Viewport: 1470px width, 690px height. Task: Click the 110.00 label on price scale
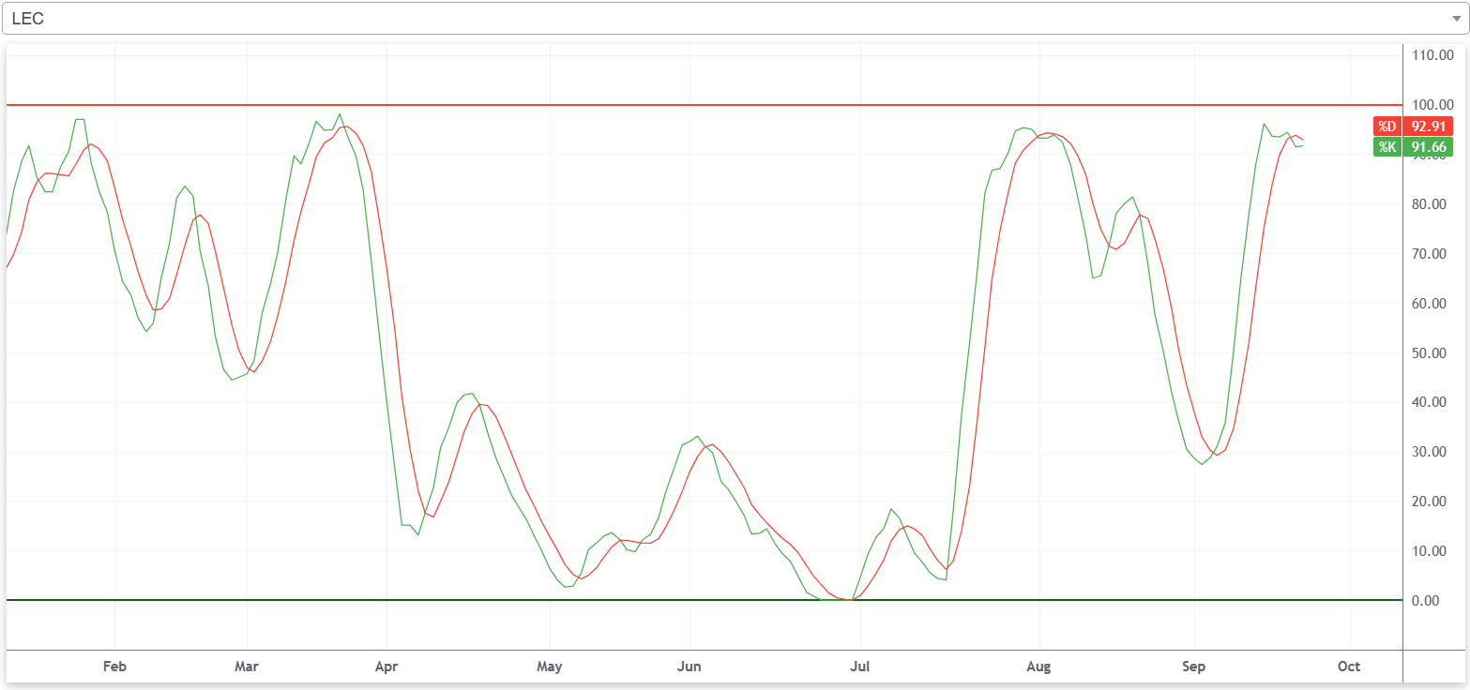1432,55
